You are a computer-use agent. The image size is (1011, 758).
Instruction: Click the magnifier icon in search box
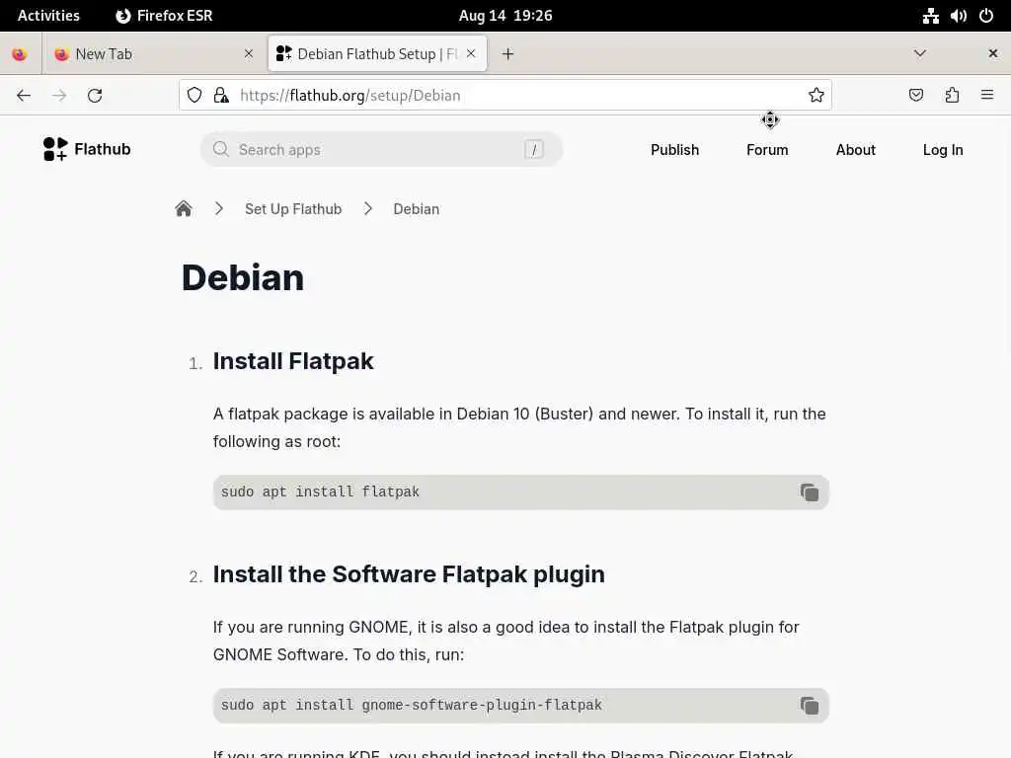tap(220, 149)
